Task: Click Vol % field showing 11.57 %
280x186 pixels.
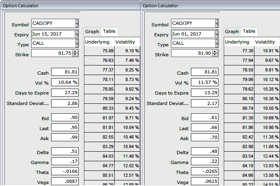Action: point(205,82)
